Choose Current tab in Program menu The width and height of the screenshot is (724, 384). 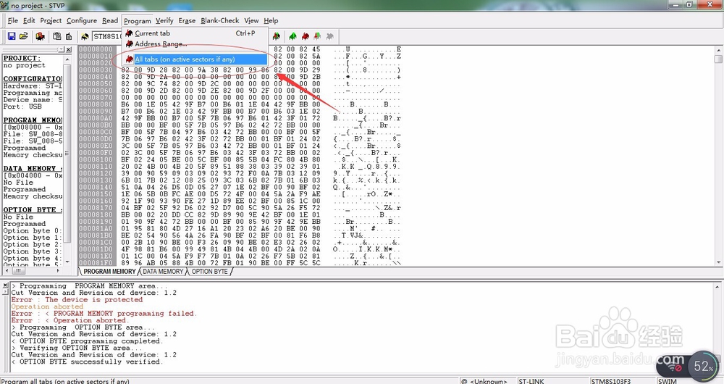coord(195,33)
